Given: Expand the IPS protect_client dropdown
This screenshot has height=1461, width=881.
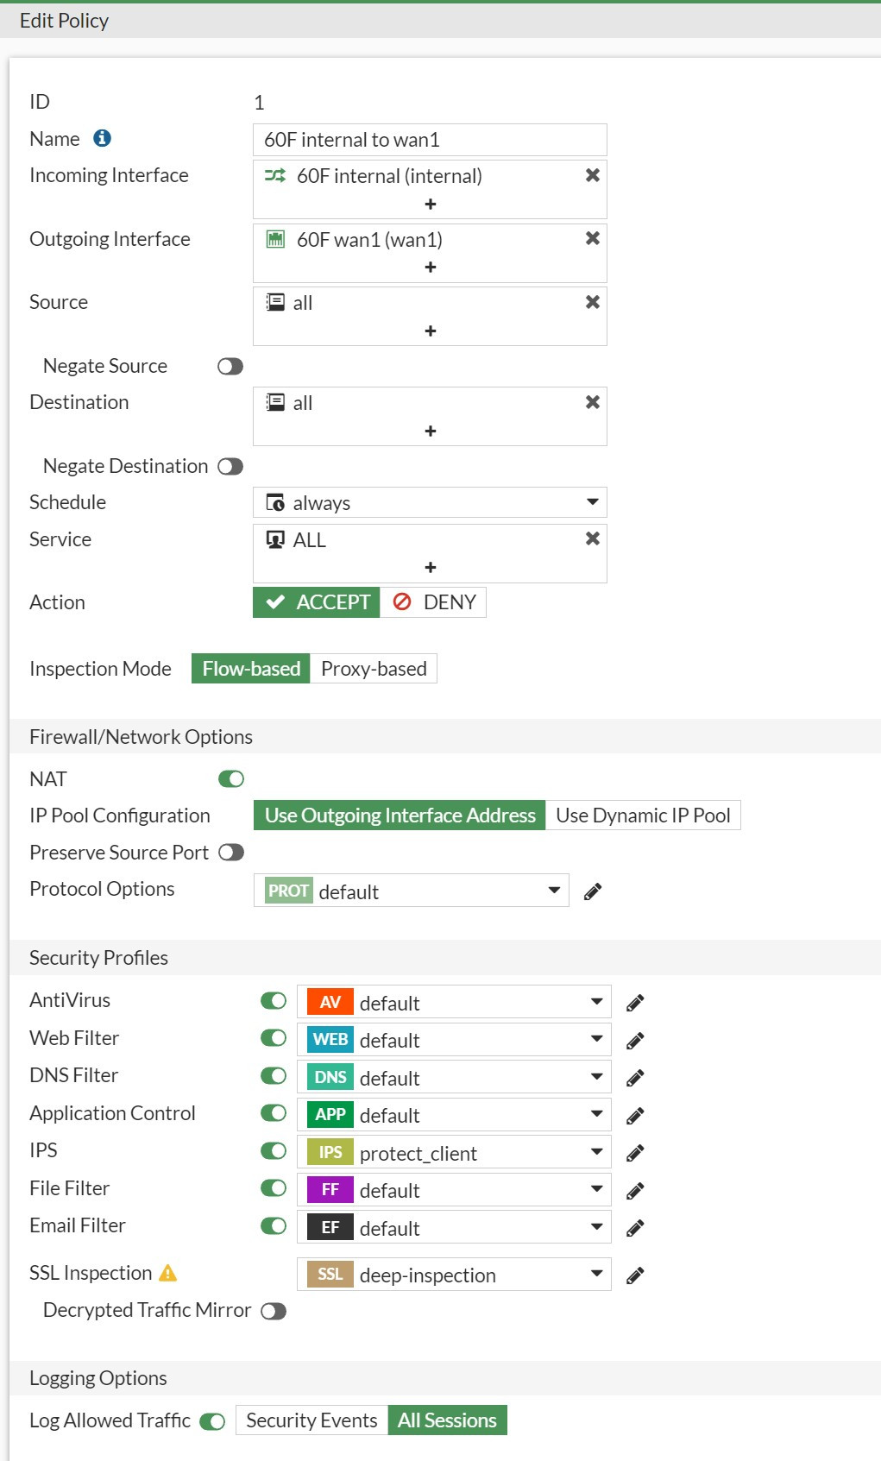Looking at the screenshot, I should 596,1152.
